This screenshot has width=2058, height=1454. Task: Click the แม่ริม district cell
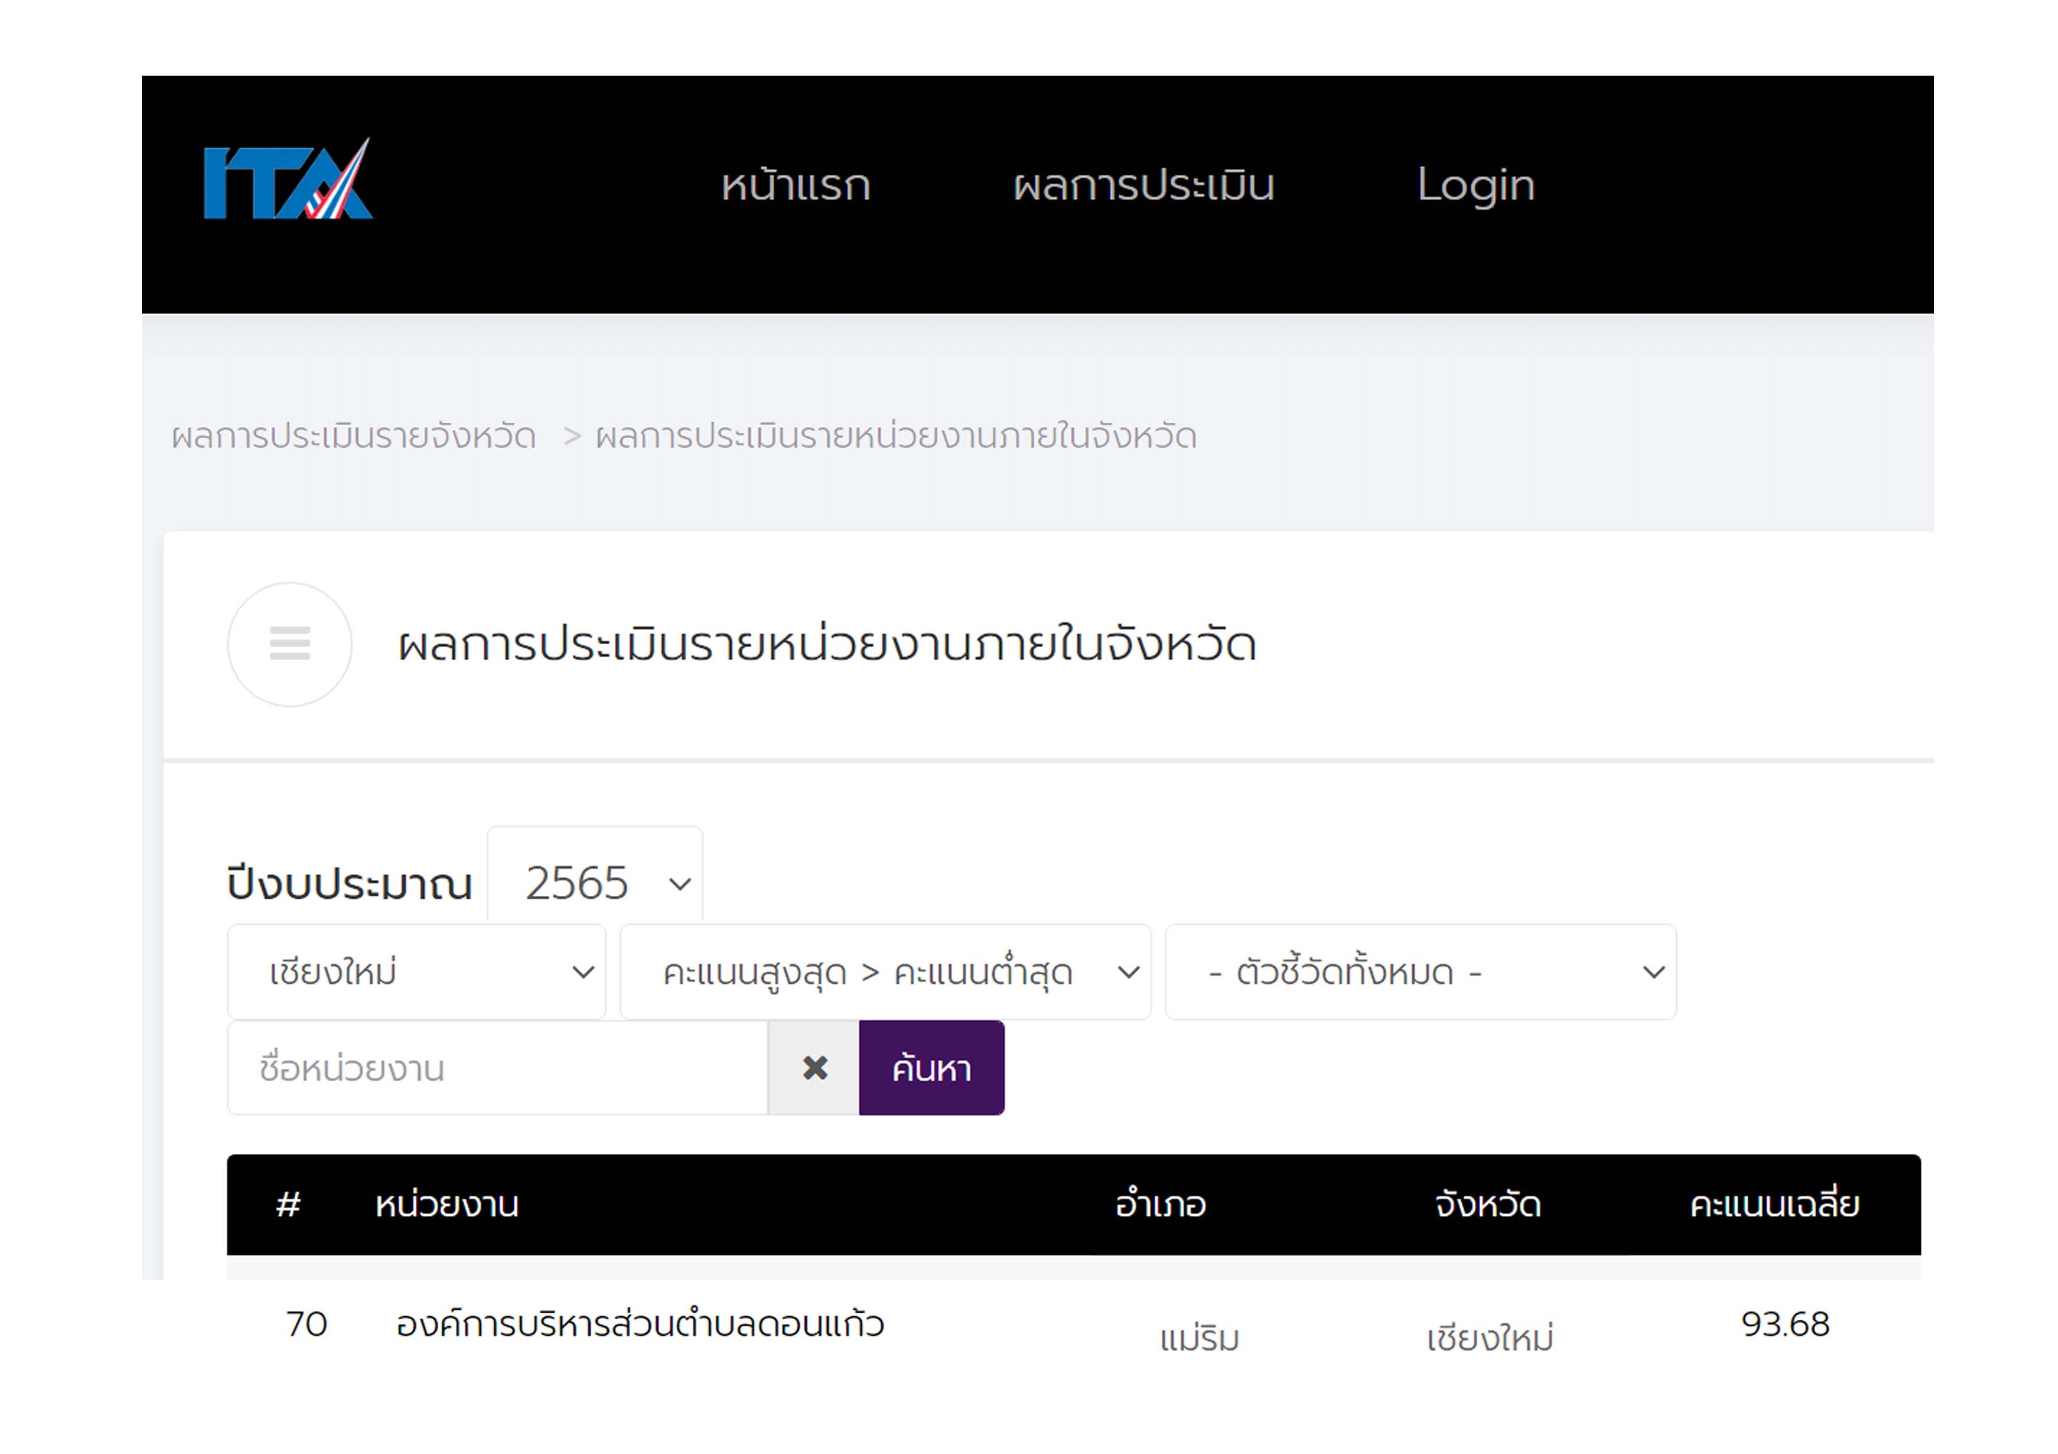click(x=1199, y=1339)
